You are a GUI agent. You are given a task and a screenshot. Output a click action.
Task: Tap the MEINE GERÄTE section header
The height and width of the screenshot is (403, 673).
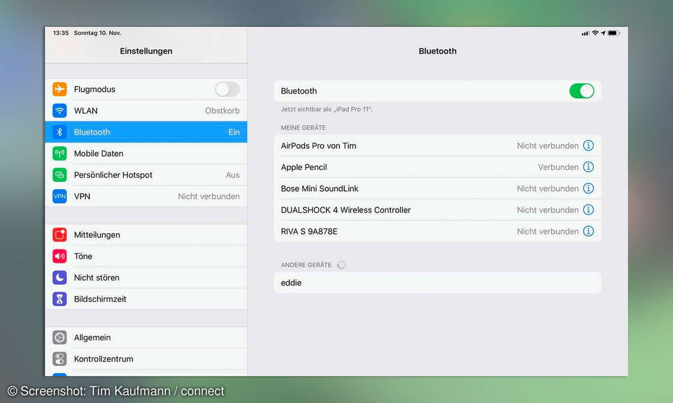point(303,128)
